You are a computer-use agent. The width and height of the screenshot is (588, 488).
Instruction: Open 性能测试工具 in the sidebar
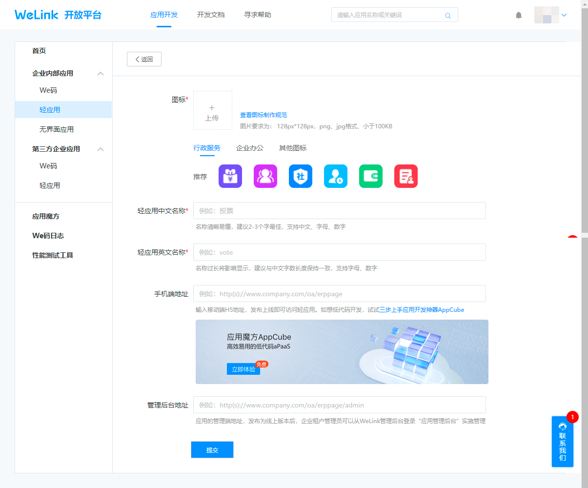tap(53, 255)
